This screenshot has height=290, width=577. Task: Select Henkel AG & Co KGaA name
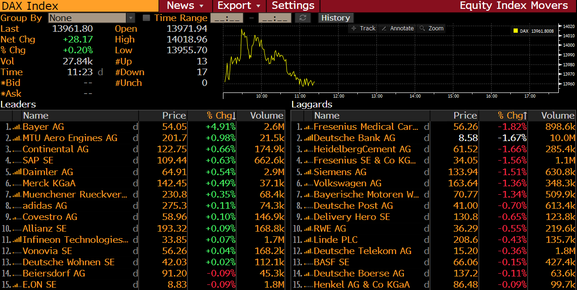[362, 285]
